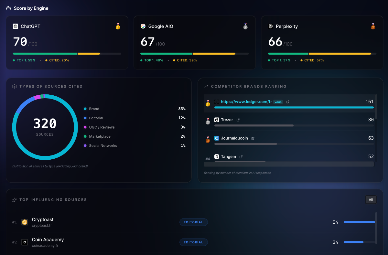The height and width of the screenshot is (255, 388).
Task: Toggle the UGC / Reviews legend entry
Action: click(102, 127)
